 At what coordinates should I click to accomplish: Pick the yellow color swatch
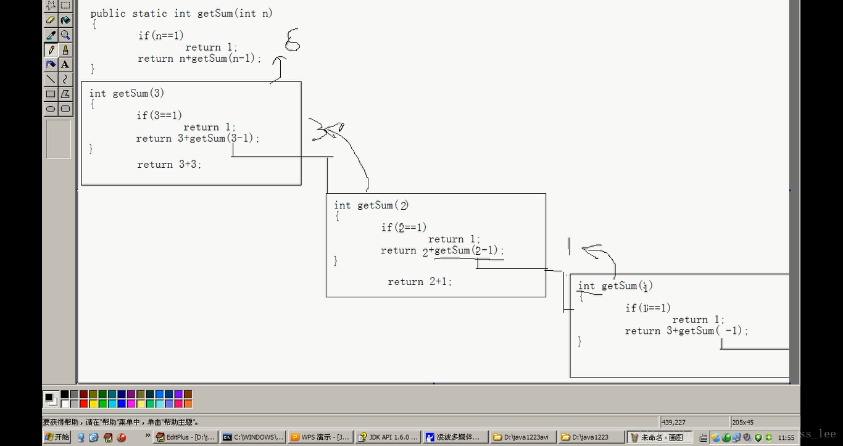pyautogui.click(x=93, y=403)
